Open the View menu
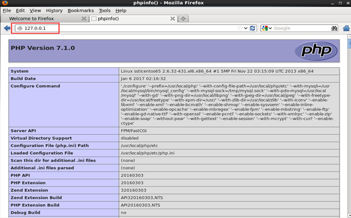The height and width of the screenshot is (218, 351). click(x=35, y=11)
